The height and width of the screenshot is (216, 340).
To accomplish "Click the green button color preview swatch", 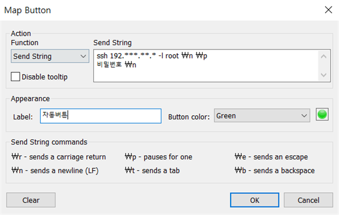I will pyautogui.click(x=322, y=115).
